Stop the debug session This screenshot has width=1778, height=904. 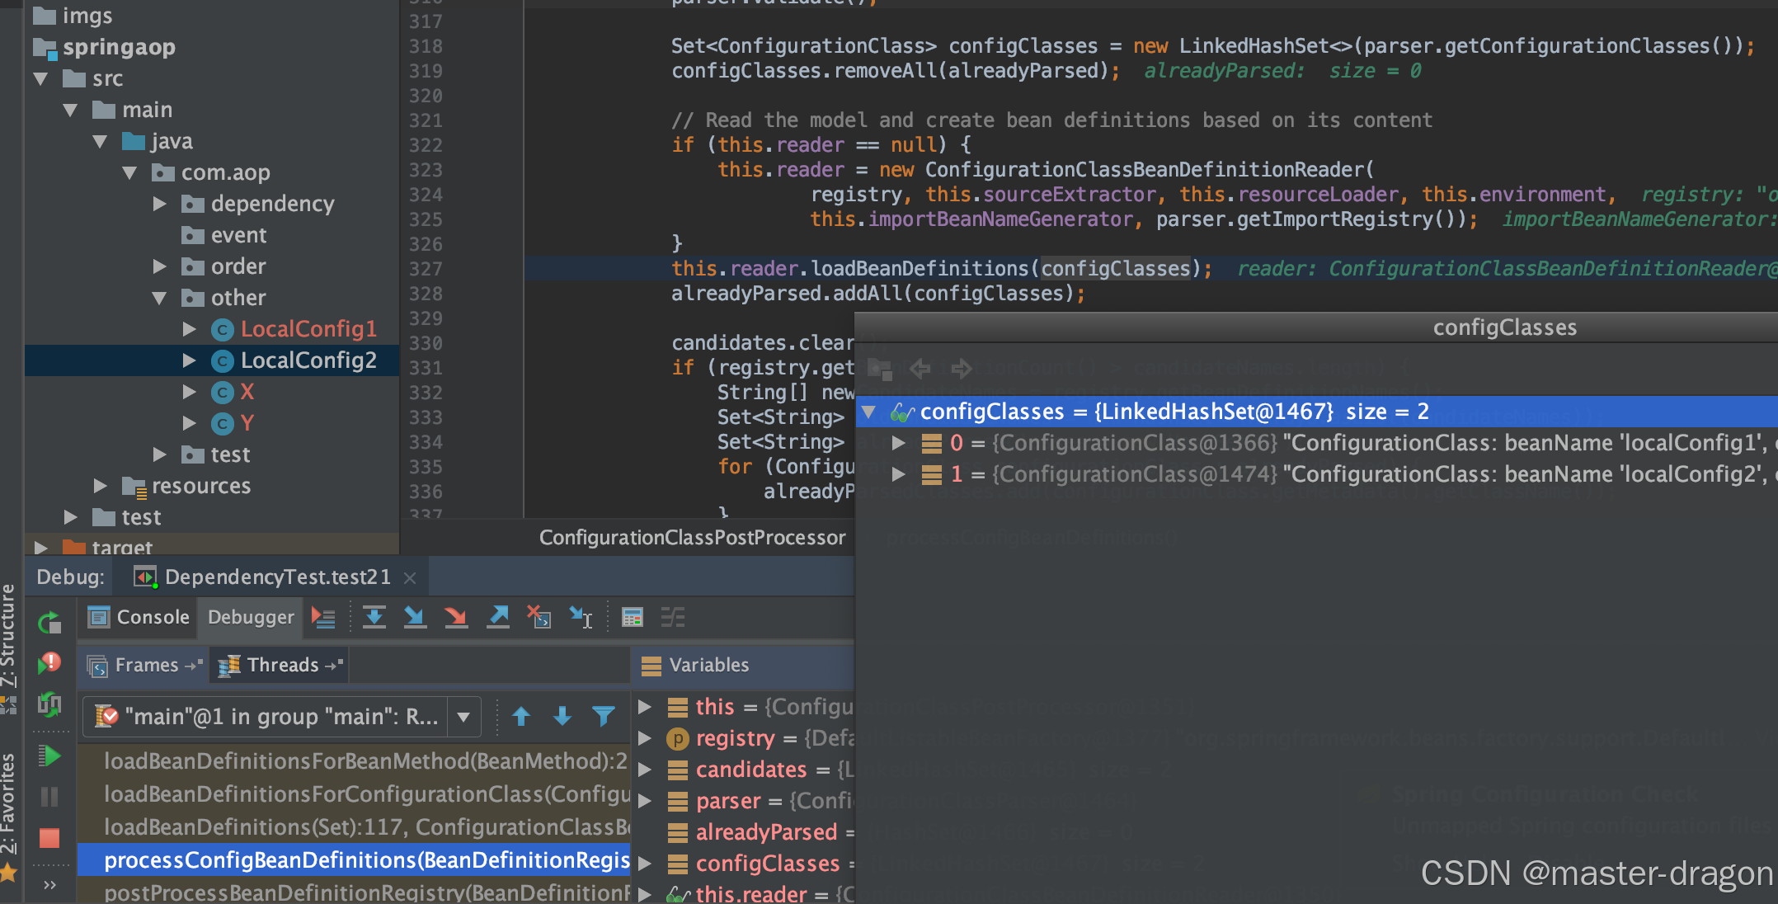pos(49,838)
